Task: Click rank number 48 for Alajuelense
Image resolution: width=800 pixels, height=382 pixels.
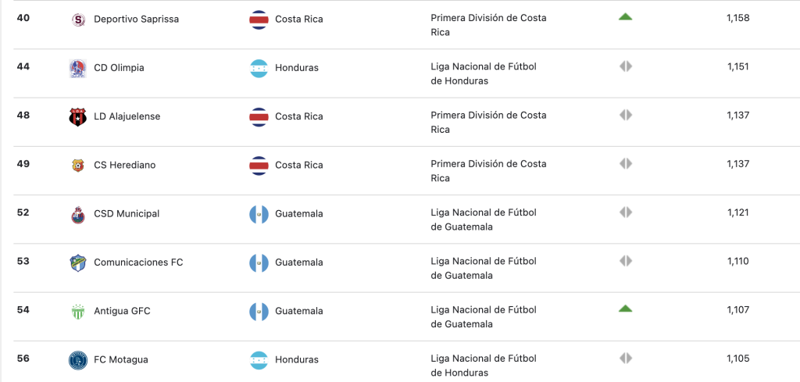Action: tap(23, 116)
